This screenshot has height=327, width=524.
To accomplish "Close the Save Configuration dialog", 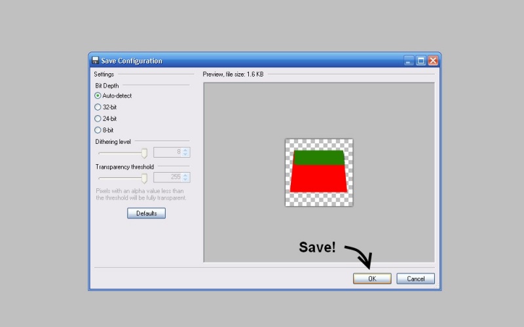I will pyautogui.click(x=432, y=61).
